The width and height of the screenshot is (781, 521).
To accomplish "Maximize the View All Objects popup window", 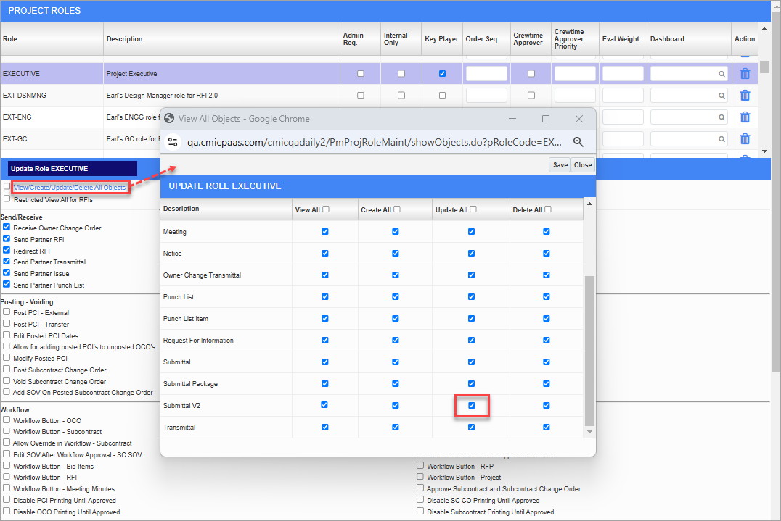I will point(546,119).
